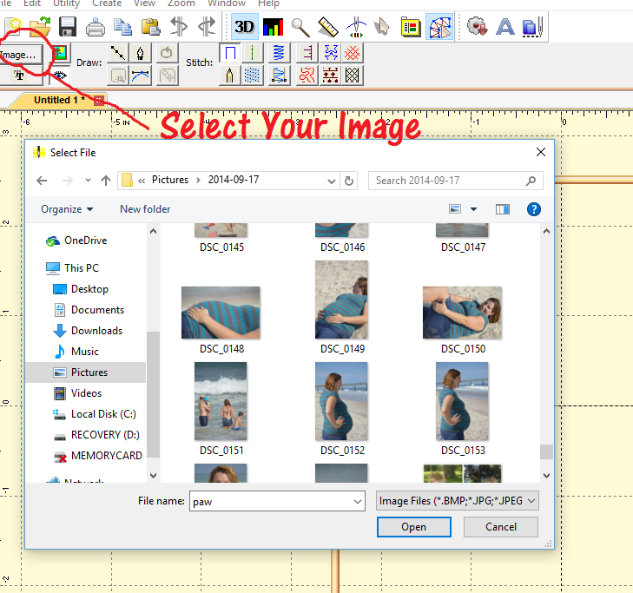Select the pen nib draw tool

point(141,53)
